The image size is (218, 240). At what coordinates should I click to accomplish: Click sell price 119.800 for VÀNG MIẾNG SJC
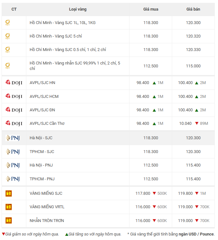[185, 193]
